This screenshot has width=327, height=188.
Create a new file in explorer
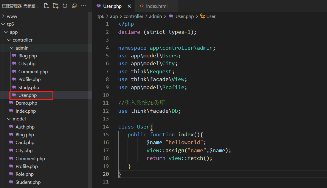click(47, 6)
